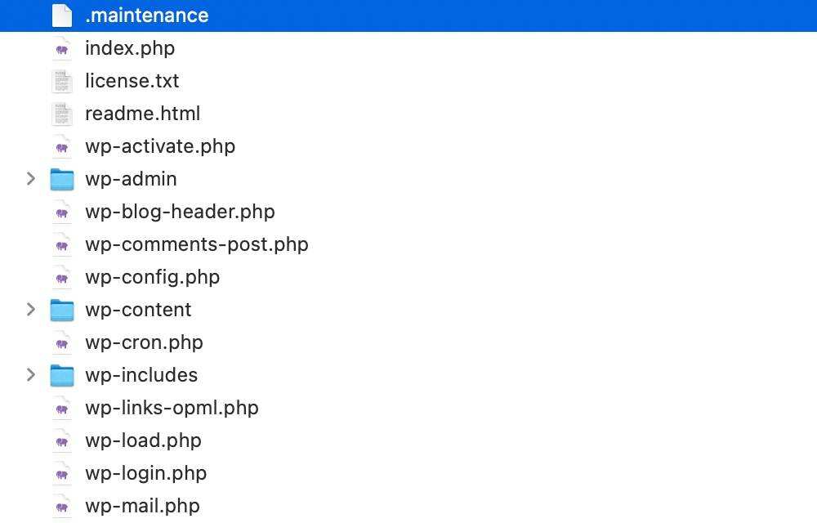
Task: Click the index.php PHP file icon
Action: [62, 48]
